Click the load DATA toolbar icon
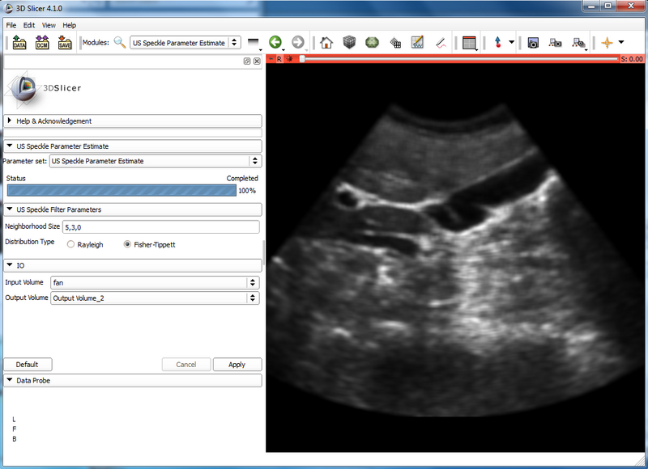The image size is (648, 469). 19,43
